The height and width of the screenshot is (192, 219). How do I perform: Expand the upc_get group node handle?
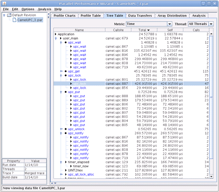(61, 71)
